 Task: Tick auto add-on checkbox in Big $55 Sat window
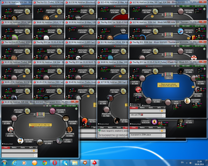(x=143, y=105)
